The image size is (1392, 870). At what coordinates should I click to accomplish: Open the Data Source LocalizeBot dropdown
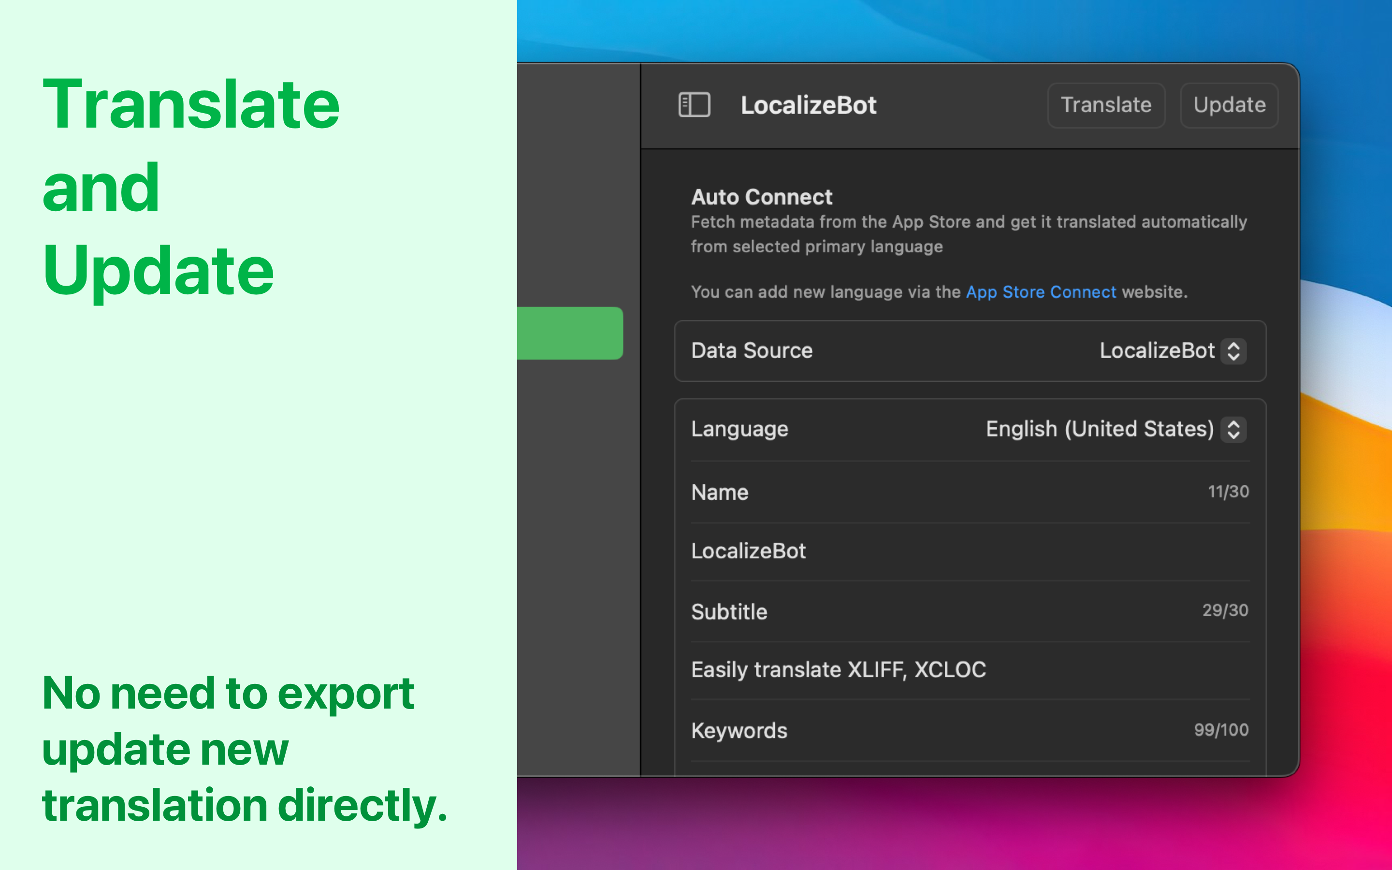pyautogui.click(x=1173, y=351)
